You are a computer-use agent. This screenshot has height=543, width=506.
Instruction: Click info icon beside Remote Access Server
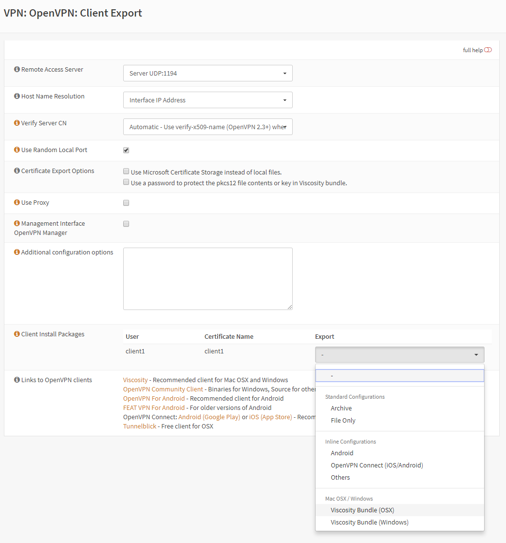[x=17, y=70]
